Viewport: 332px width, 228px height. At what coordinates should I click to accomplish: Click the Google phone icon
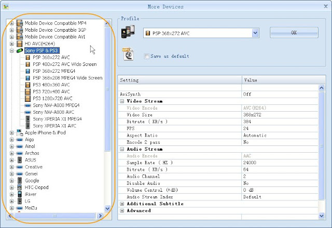tap(20, 181)
